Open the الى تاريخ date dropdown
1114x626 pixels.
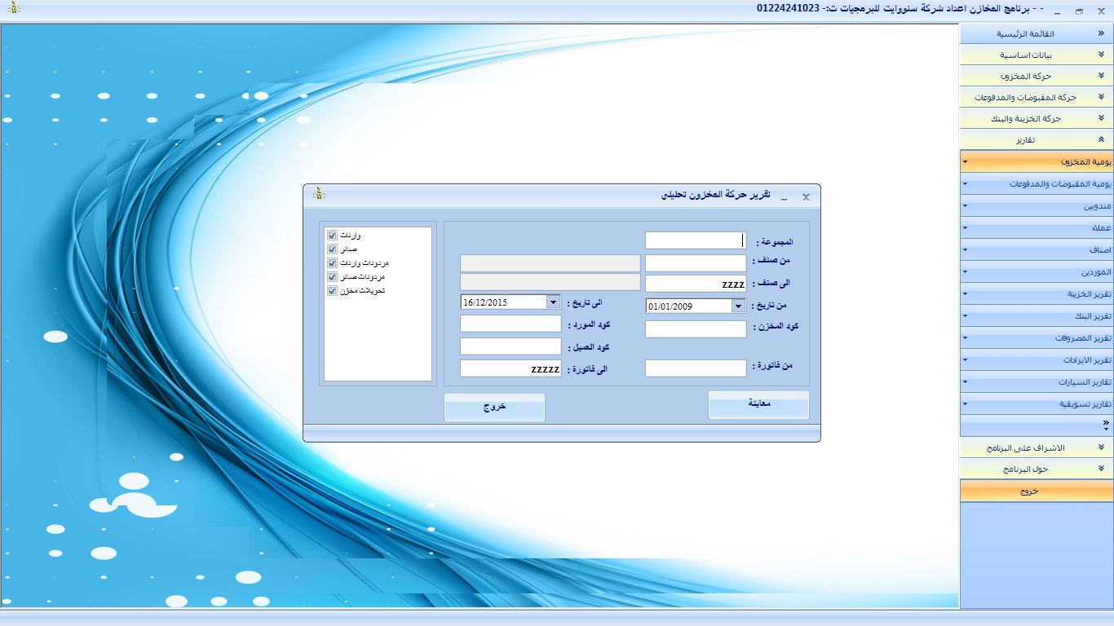(553, 302)
